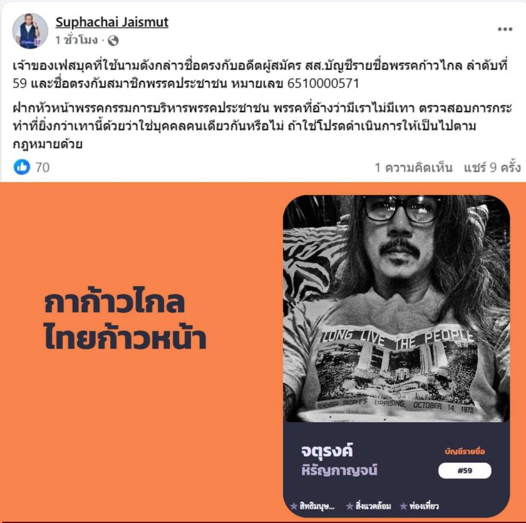
Task: Click the บัญชีรายชื่อ label on the card
Action: pyautogui.click(x=465, y=451)
